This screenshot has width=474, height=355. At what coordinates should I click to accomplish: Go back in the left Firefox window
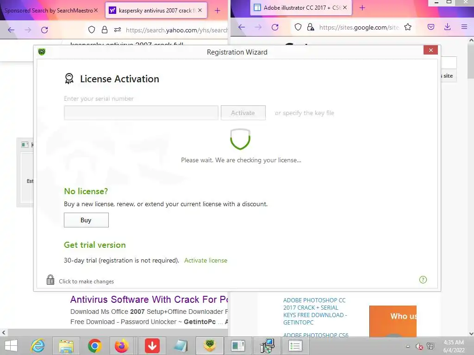point(11,30)
